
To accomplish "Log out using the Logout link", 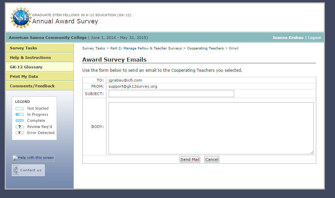I will pyautogui.click(x=314, y=38).
